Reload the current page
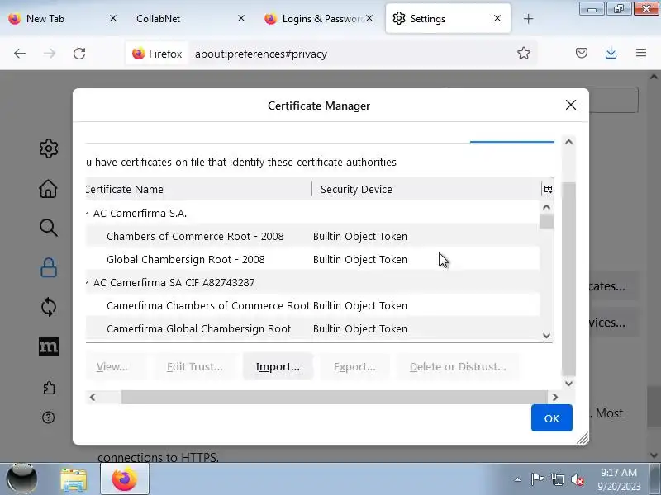 [79, 54]
